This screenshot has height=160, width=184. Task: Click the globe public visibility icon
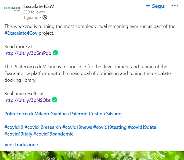(x=45, y=17)
